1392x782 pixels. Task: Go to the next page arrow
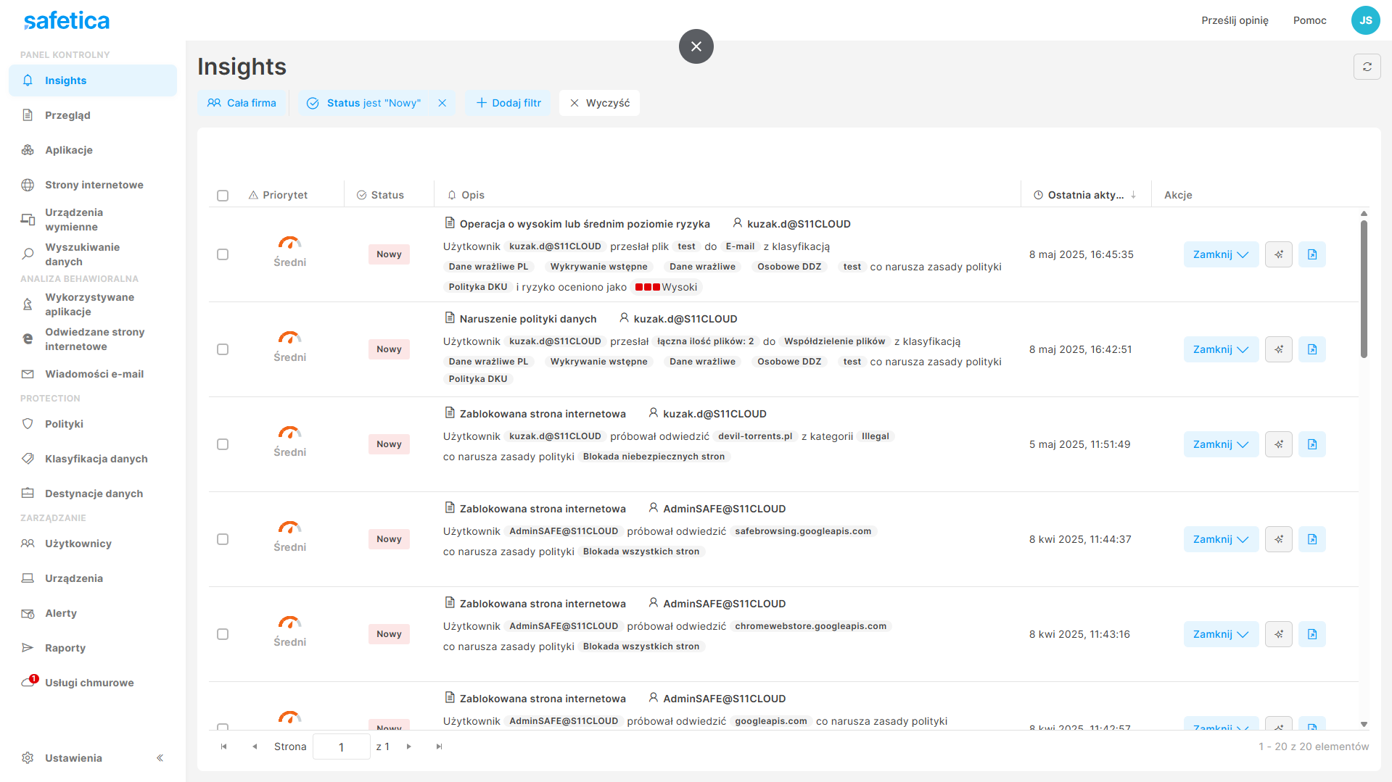click(409, 746)
